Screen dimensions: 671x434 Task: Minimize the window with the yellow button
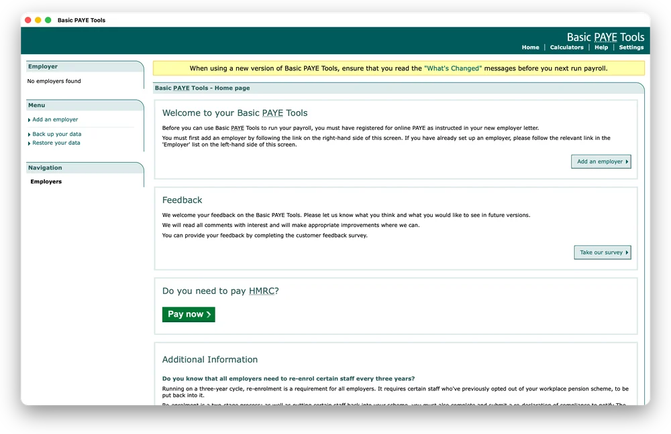(x=38, y=20)
